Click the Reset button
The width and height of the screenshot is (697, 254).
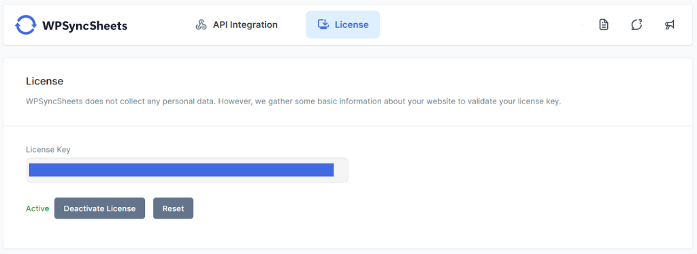click(174, 208)
